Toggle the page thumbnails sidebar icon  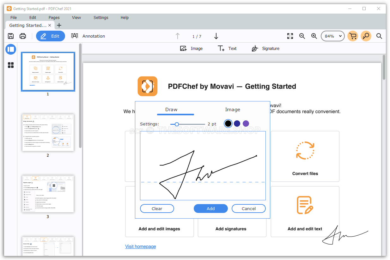click(x=11, y=49)
